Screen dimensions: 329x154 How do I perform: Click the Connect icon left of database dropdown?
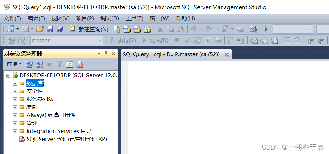click(11, 40)
